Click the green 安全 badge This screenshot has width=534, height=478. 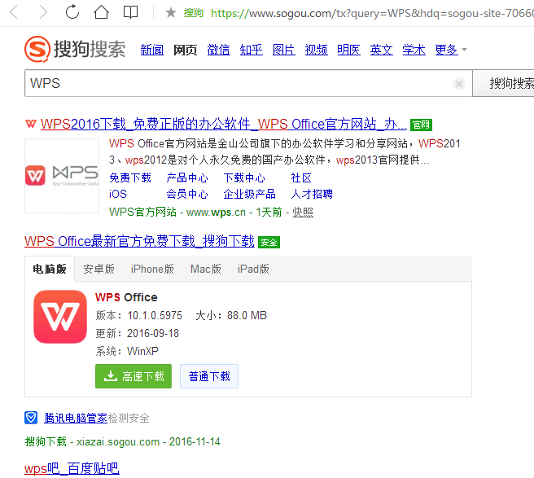coord(269,242)
